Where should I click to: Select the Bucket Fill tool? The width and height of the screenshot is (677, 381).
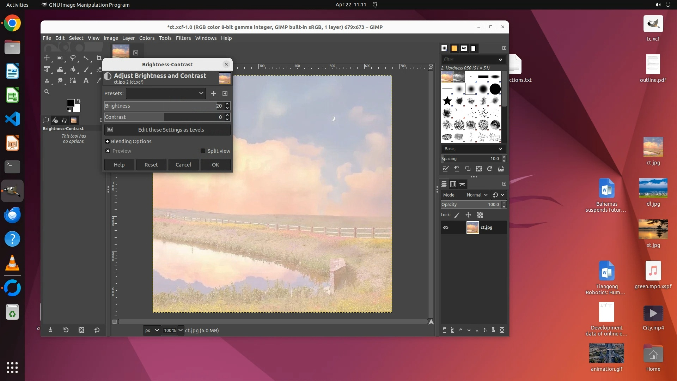73,69
